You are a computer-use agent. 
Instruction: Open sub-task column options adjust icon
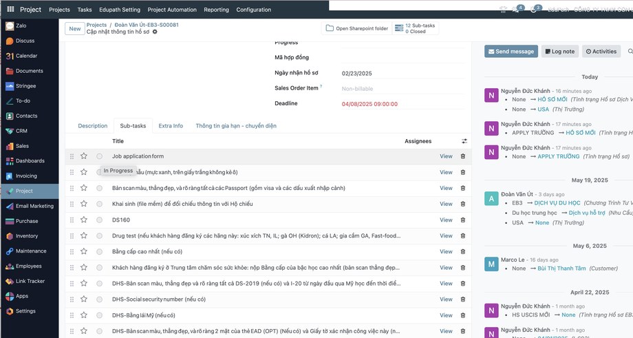point(464,141)
